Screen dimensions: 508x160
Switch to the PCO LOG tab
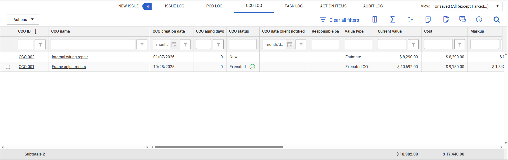(x=214, y=6)
